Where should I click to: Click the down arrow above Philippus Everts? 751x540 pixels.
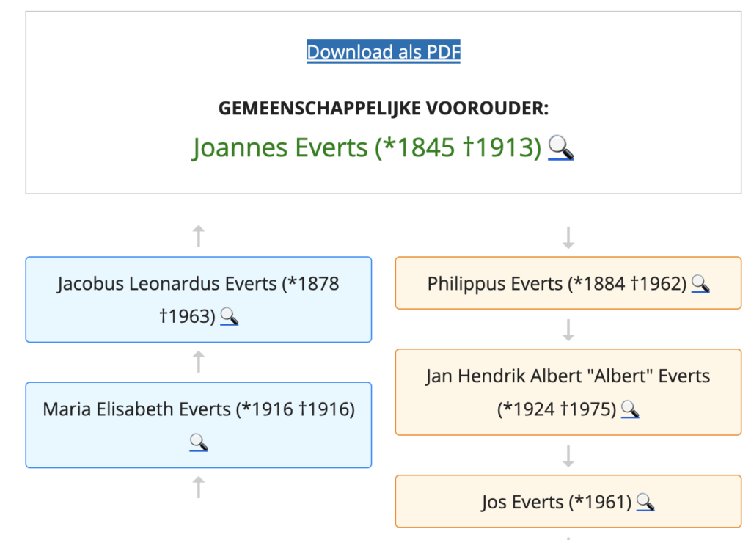tap(568, 237)
